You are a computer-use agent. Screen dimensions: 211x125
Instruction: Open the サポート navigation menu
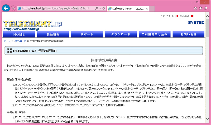(x=87, y=34)
